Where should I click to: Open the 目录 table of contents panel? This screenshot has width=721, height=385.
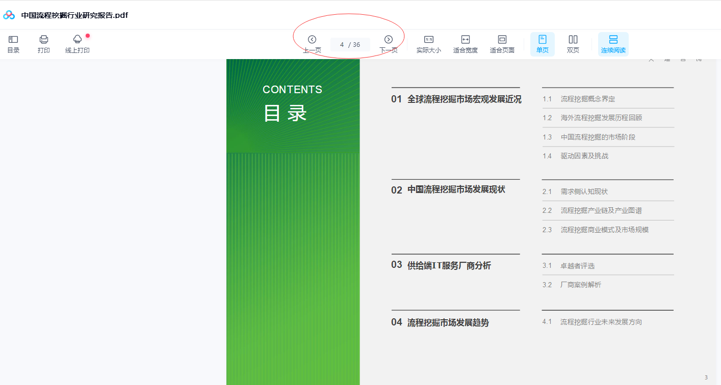click(x=13, y=43)
